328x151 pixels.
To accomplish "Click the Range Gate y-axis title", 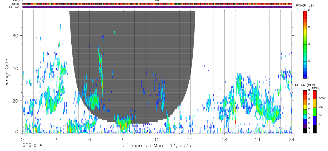I will click(x=7, y=72).
